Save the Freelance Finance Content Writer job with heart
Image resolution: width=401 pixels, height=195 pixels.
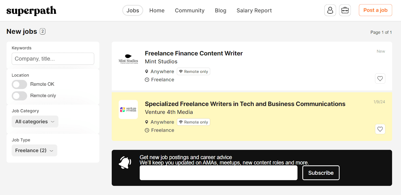coord(380,78)
